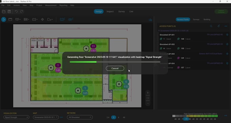The width and height of the screenshot is (231, 123).
Task: Switch to Survey mode
Action: click(x=121, y=12)
